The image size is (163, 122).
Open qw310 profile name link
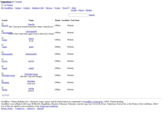click(x=31, y=61)
